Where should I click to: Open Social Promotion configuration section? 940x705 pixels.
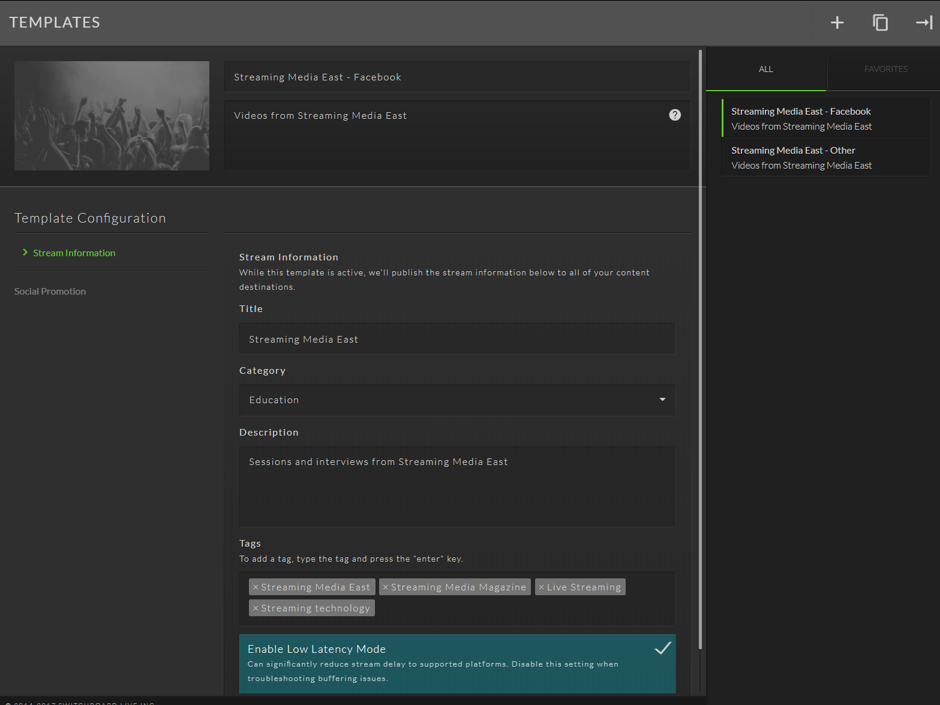click(x=50, y=292)
